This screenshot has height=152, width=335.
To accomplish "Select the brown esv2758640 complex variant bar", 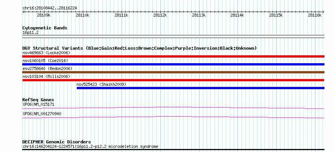I will pyautogui.click(x=173, y=72).
